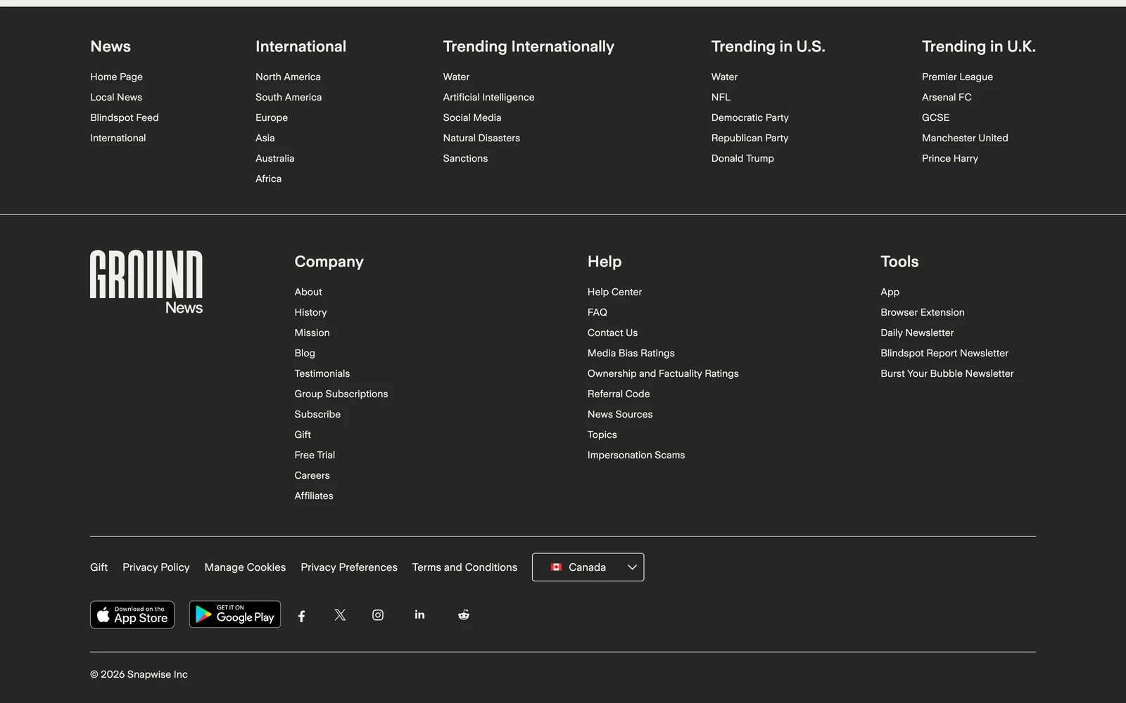Open Arsenal FC topic
Viewport: 1126px width, 703px height.
pos(947,97)
